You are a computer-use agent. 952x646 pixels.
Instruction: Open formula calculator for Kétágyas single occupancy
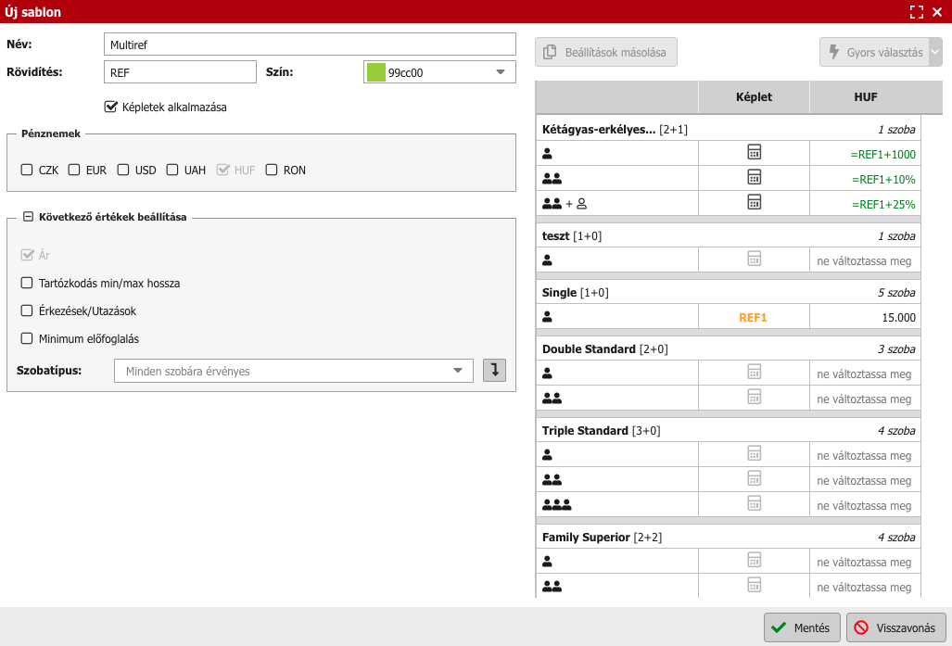coord(754,153)
